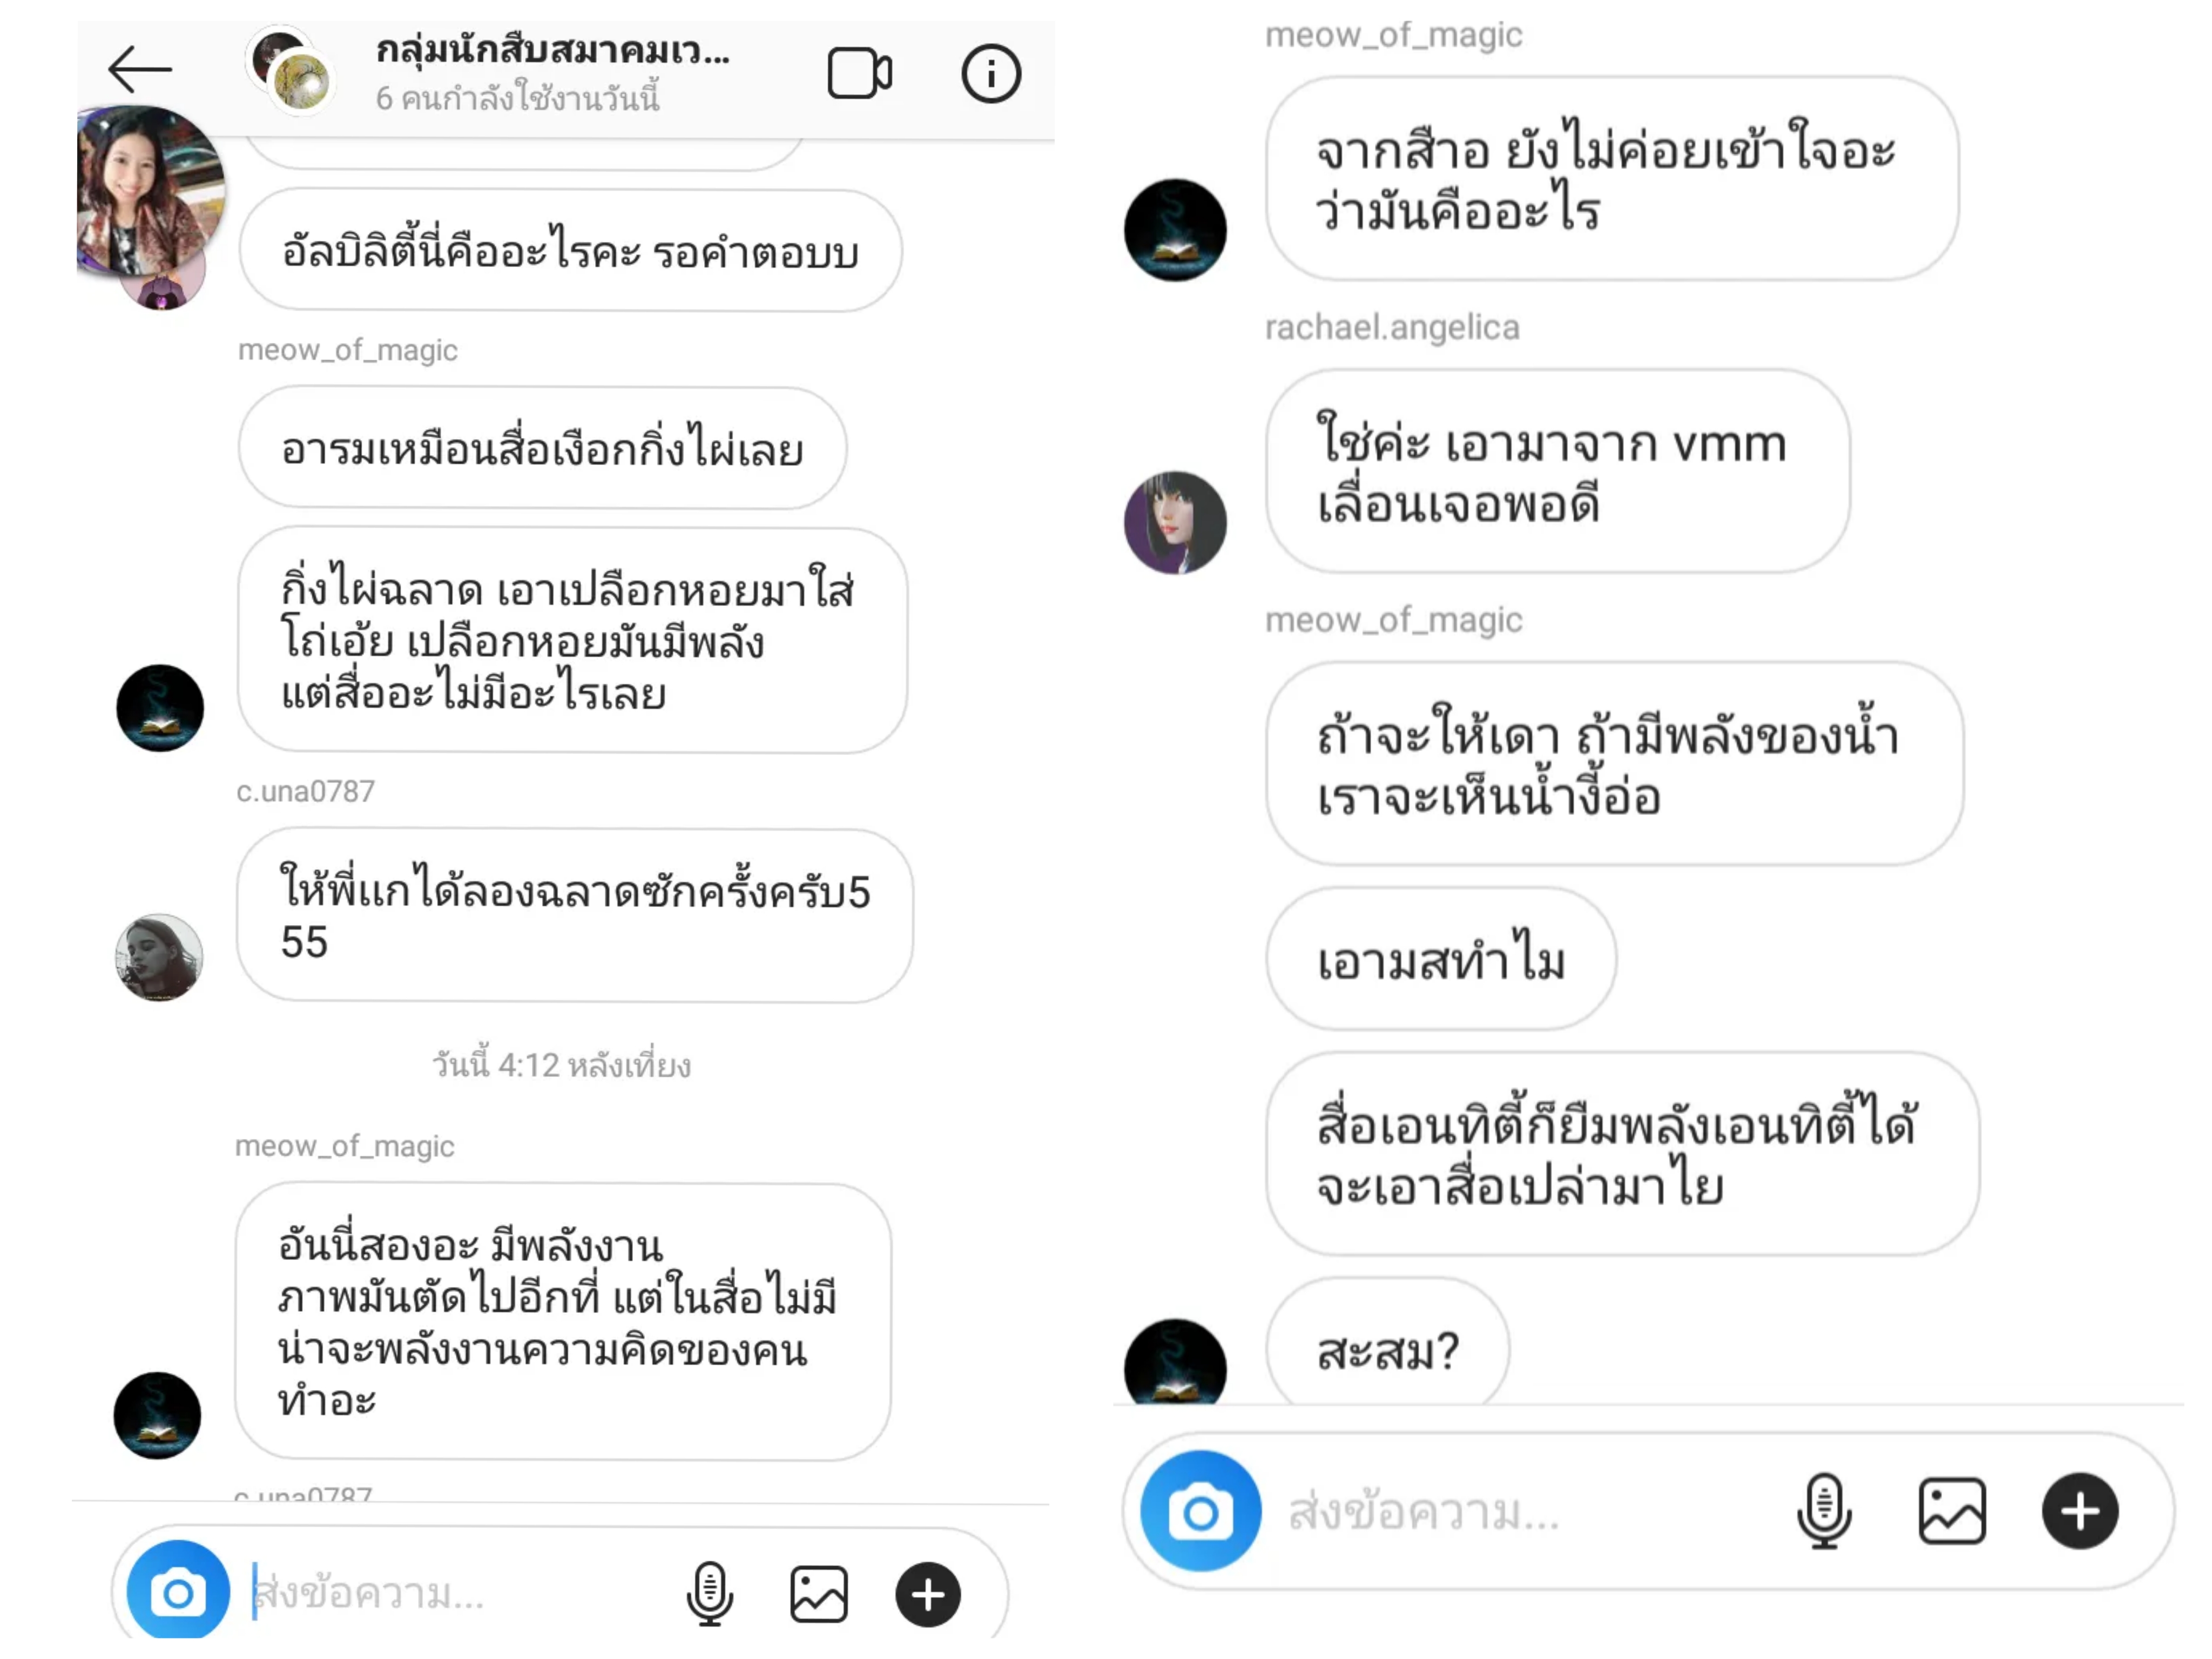
Task: Tap the microphone icon in right input bar
Action: point(1824,1510)
